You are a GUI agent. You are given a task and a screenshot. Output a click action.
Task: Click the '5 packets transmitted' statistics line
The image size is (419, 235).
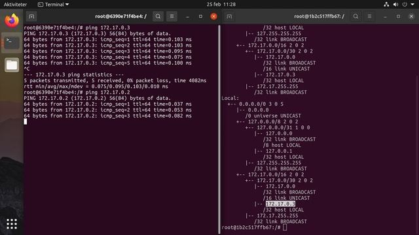[x=115, y=80]
